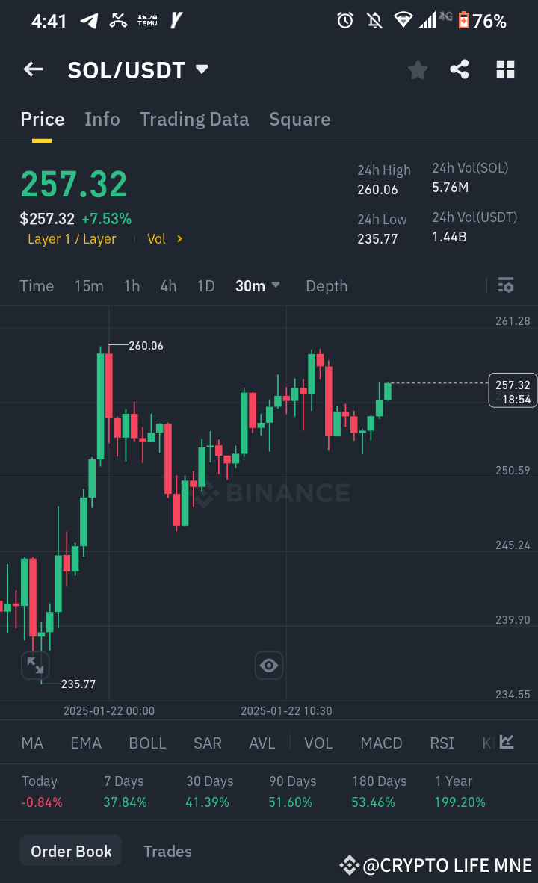Screen dimensions: 538x883
Task: Open chart settings via the settings icon
Action: coord(506,285)
